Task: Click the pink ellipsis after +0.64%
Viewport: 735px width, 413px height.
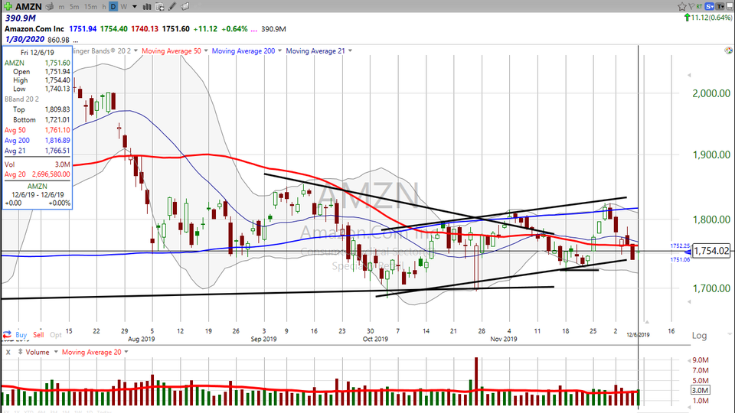Action: pyautogui.click(x=253, y=29)
